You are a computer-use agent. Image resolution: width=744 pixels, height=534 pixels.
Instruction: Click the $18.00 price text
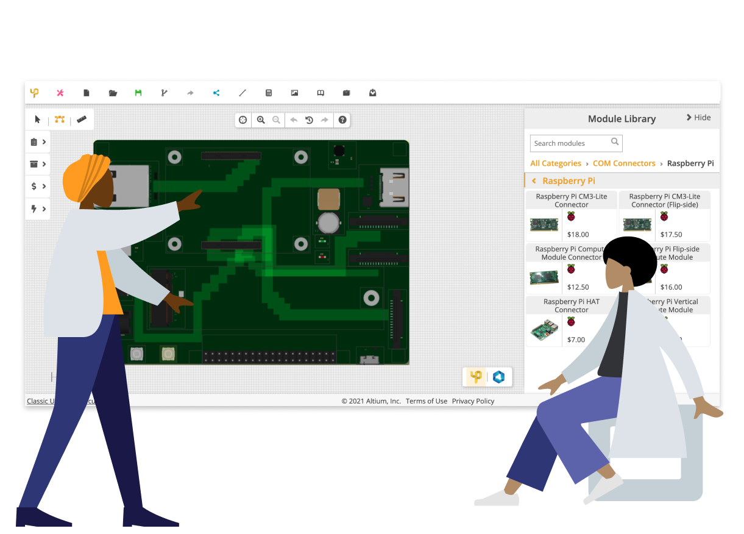[578, 235]
